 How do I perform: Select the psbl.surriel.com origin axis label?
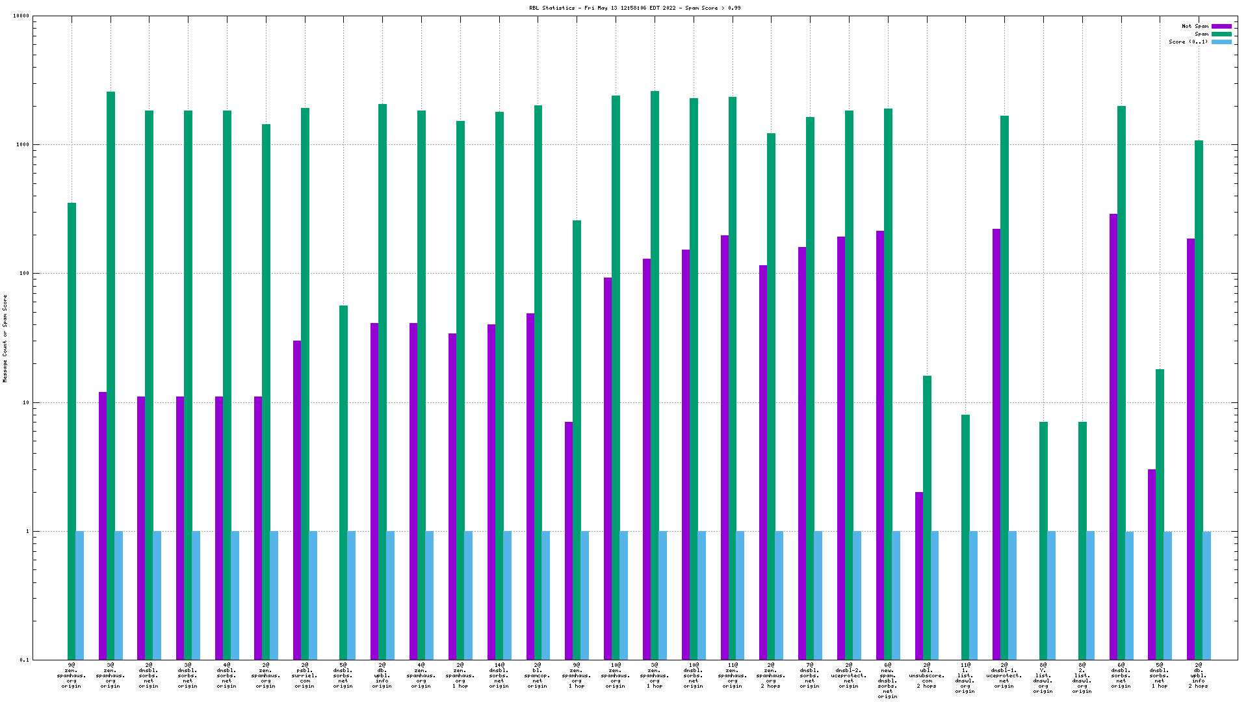tap(304, 675)
